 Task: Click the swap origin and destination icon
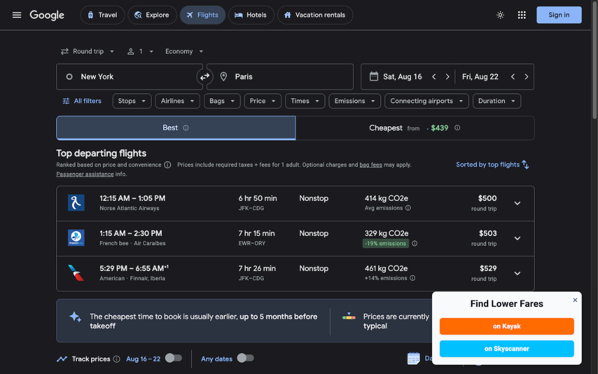click(204, 77)
